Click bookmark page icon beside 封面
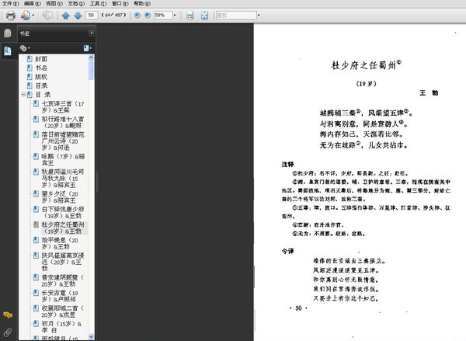The height and width of the screenshot is (341, 466). click(30, 59)
